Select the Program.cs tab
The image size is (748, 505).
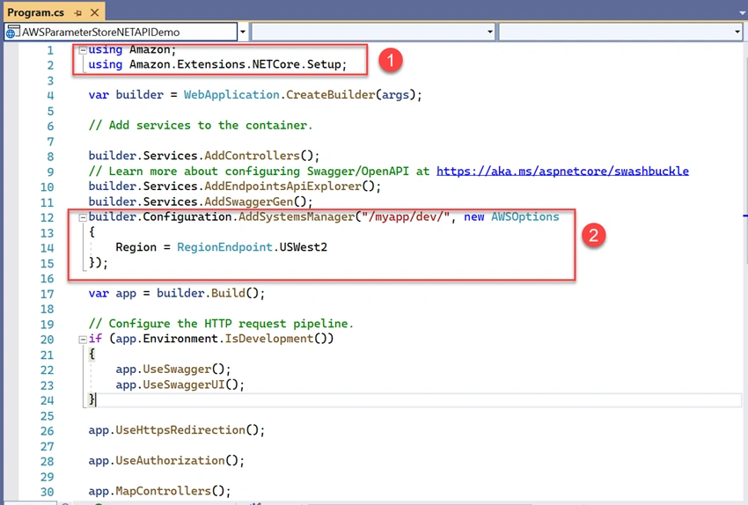[x=36, y=12]
